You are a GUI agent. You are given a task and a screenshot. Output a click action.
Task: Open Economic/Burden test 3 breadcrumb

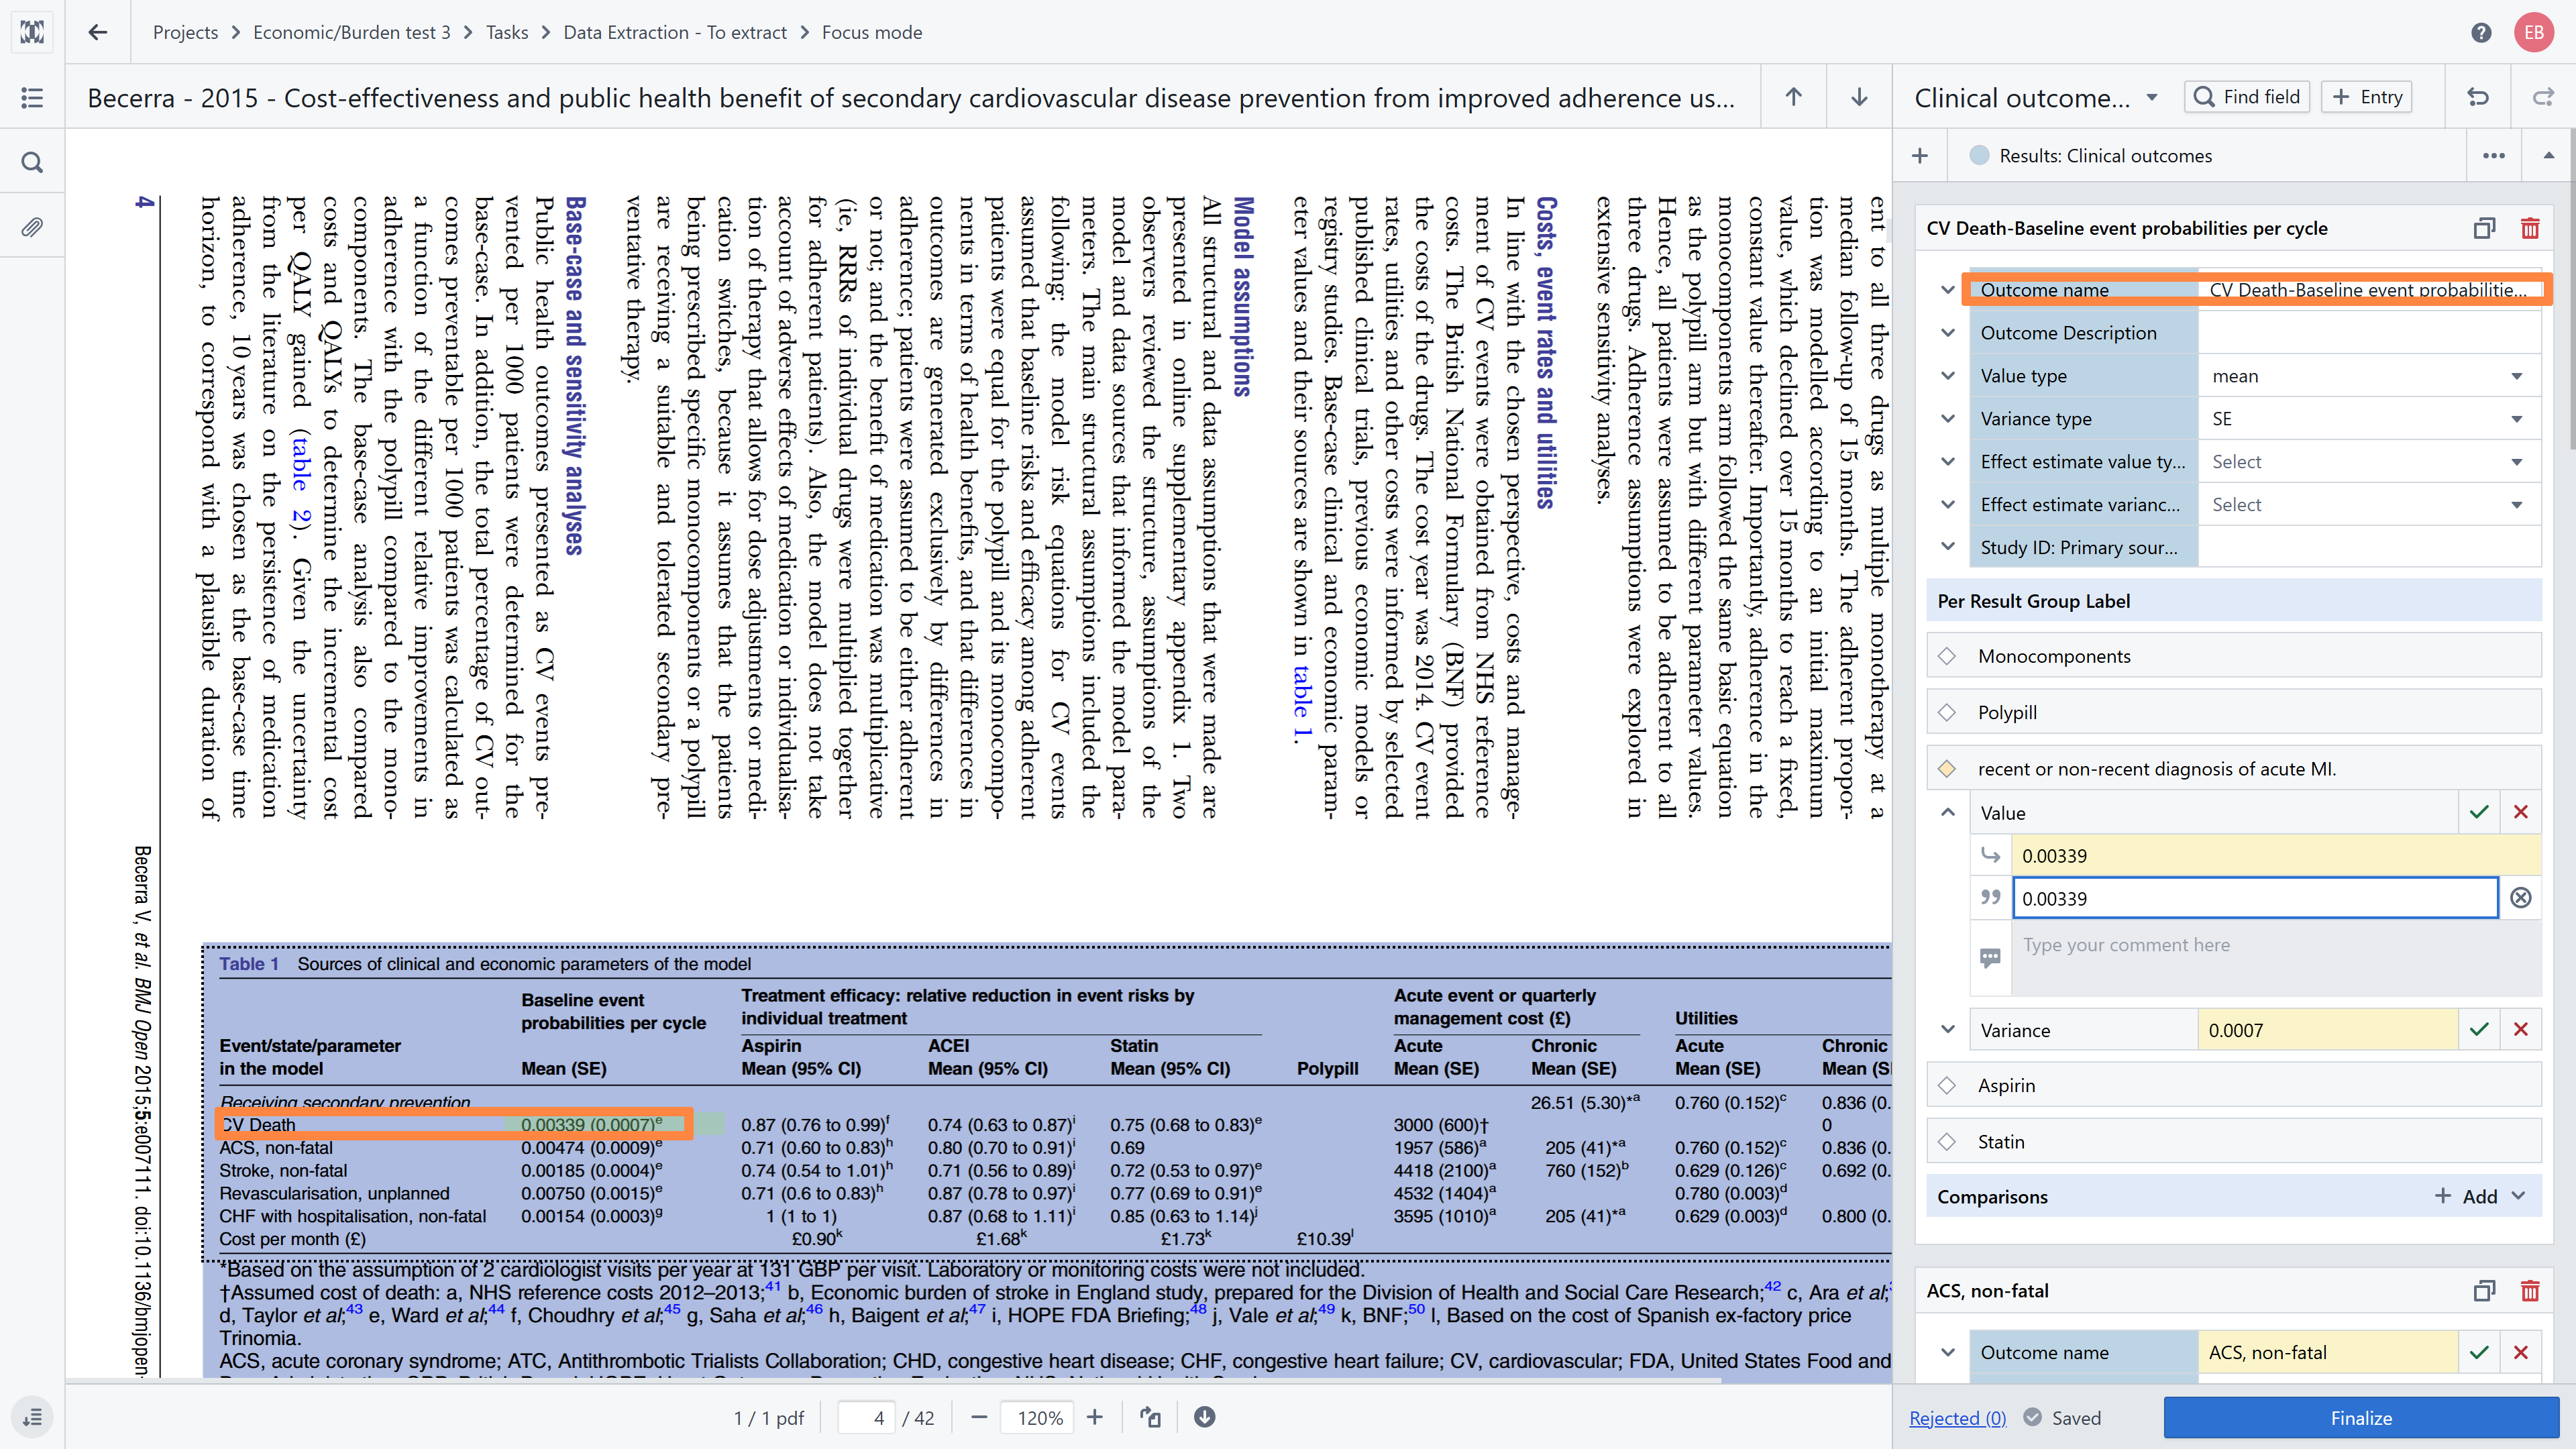(x=351, y=32)
